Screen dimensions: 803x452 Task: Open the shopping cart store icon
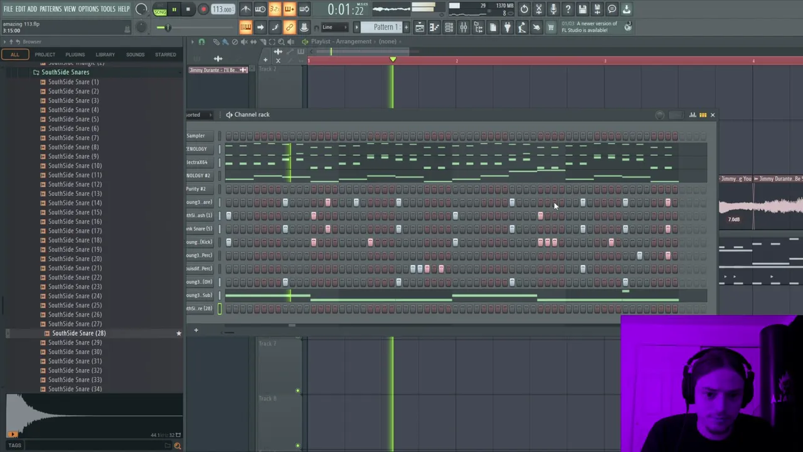coord(551,27)
